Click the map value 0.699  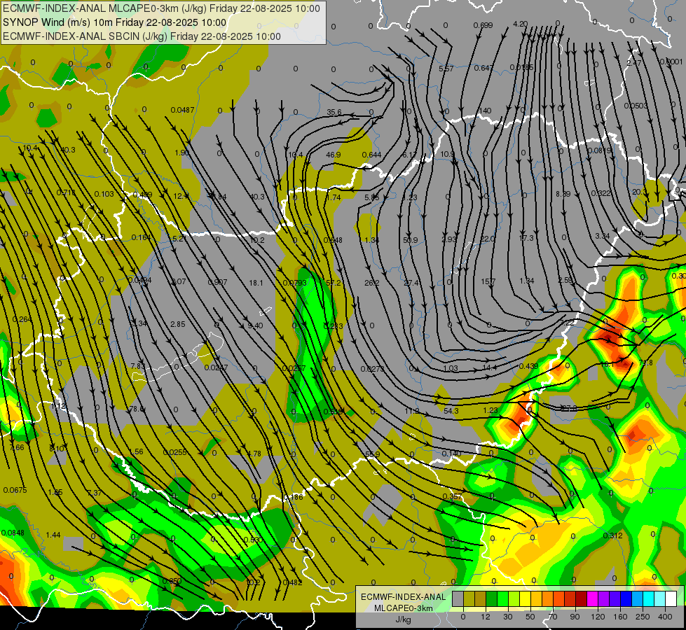(483, 25)
